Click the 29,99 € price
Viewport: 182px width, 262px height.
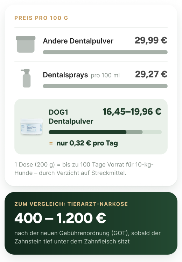[x=151, y=40]
